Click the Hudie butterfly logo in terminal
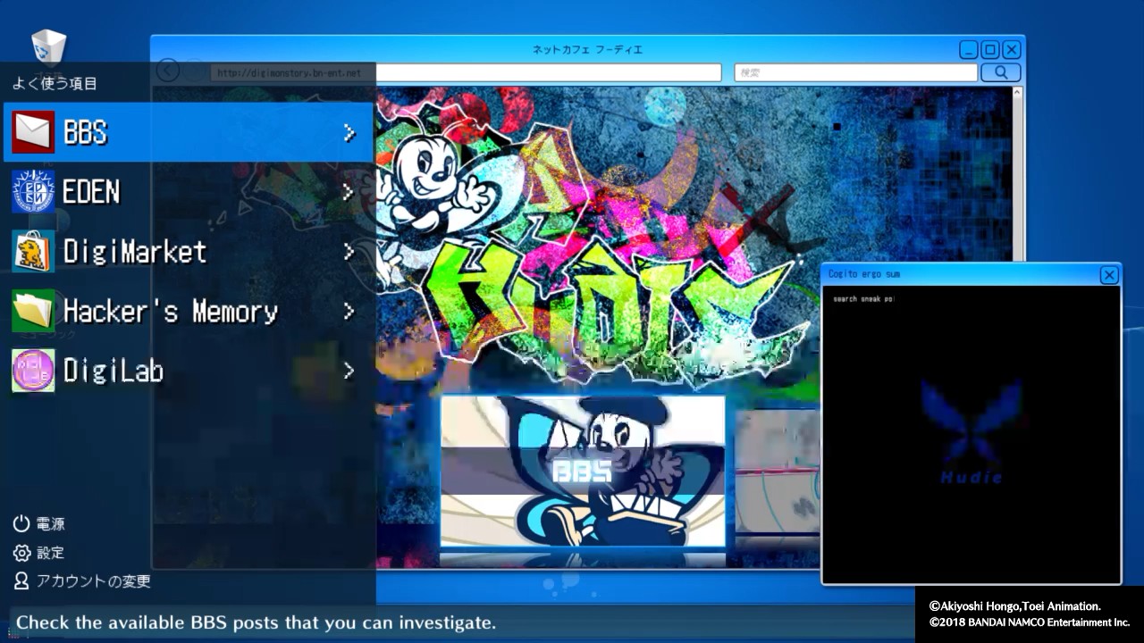Viewport: 1144px width, 643px height. (972, 431)
